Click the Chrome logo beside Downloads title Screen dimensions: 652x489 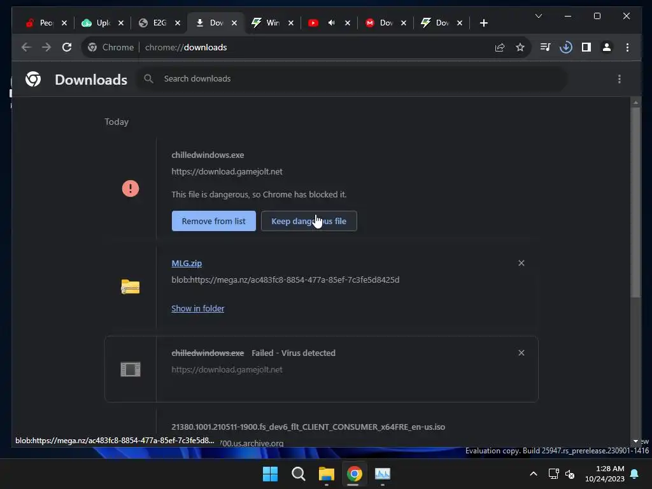click(33, 79)
